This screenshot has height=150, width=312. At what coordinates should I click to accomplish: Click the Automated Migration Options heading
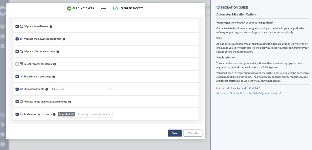[x=236, y=15]
